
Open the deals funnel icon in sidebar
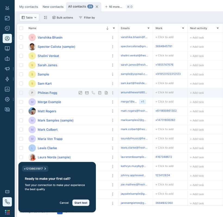click(7, 79)
